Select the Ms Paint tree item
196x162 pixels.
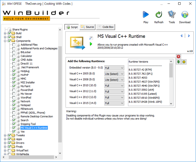point(25,86)
